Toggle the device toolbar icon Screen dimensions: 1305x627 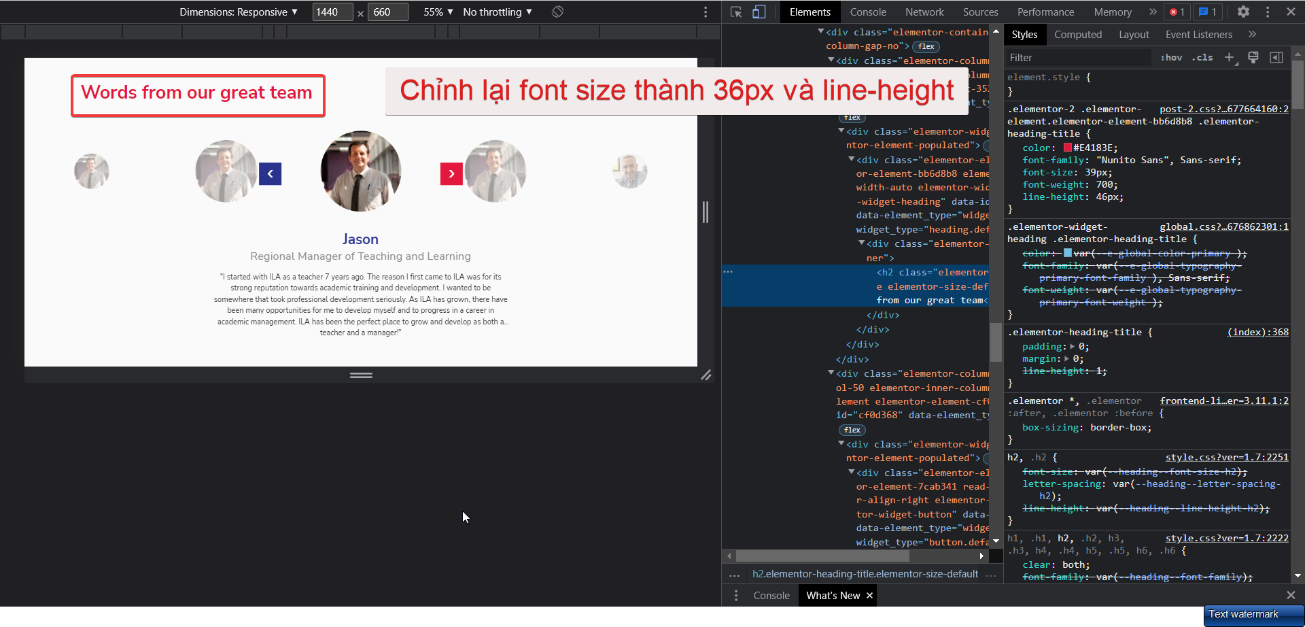(x=759, y=12)
